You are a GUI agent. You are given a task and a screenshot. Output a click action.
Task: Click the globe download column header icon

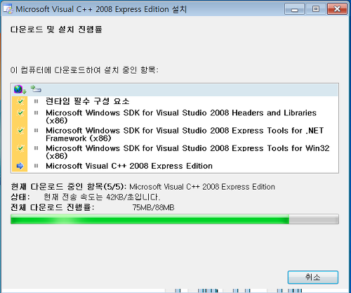point(20,89)
